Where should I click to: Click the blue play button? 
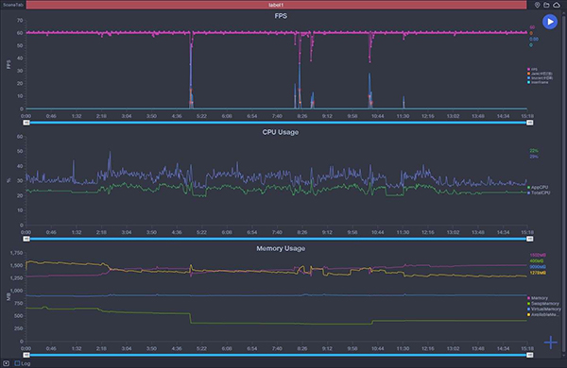click(x=550, y=22)
